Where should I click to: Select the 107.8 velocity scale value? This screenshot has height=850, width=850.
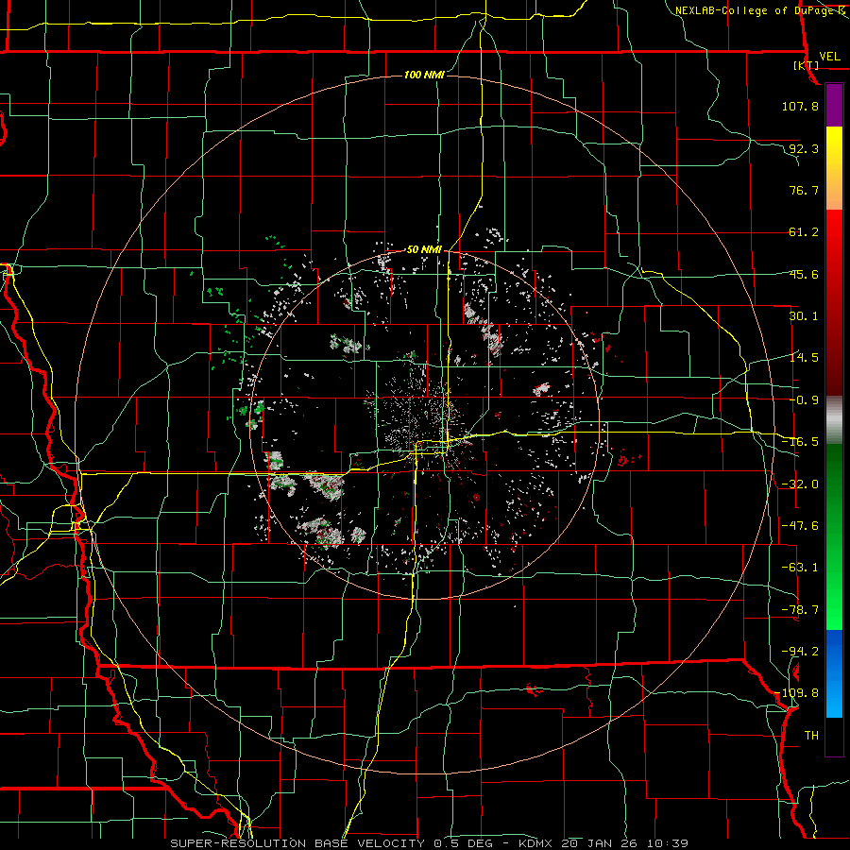coord(800,106)
